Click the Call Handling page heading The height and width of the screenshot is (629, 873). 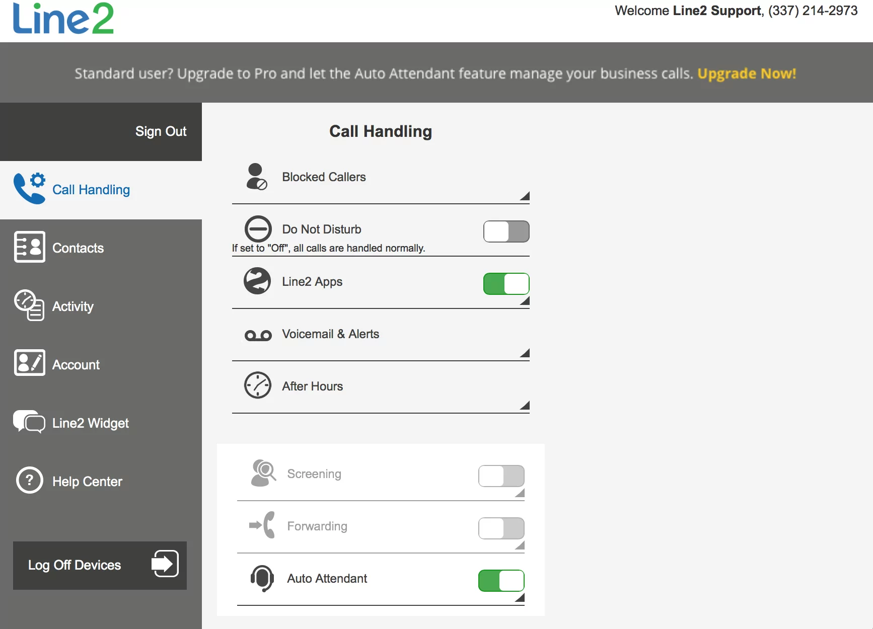(x=381, y=131)
